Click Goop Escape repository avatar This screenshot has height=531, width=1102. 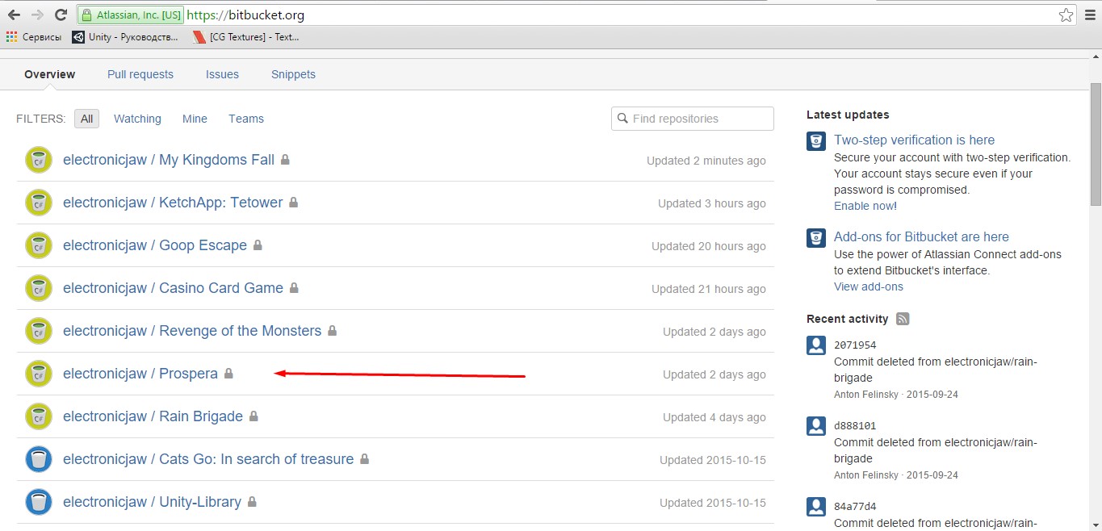39,245
